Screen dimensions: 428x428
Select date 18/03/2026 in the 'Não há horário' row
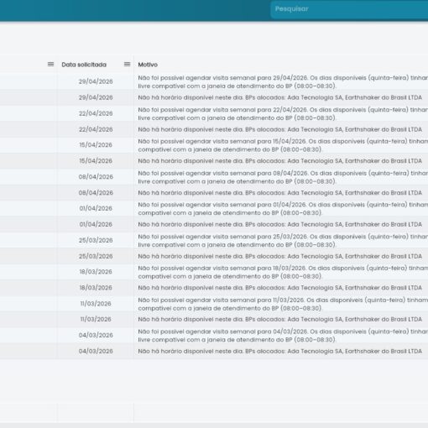pyautogui.click(x=96, y=288)
